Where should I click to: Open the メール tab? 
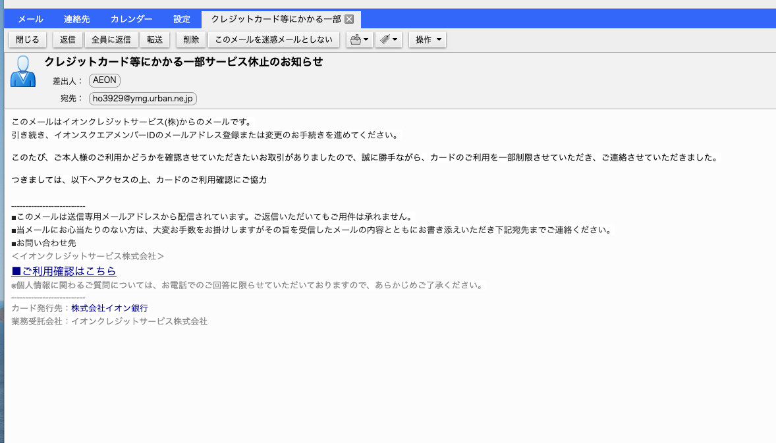(31, 19)
